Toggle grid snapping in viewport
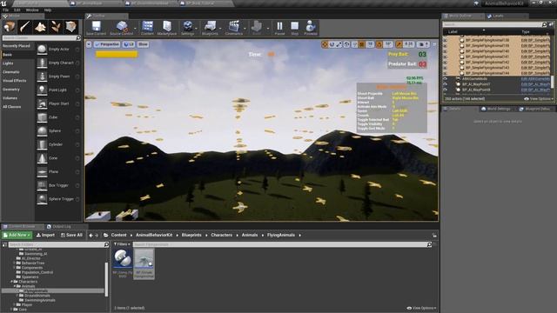Image resolution: width=557 pixels, height=313 pixels. pos(362,44)
